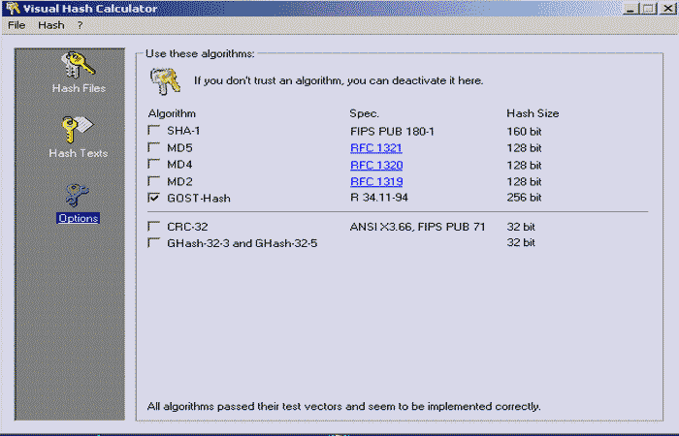Follow the RFC 1321 link

[x=375, y=148]
